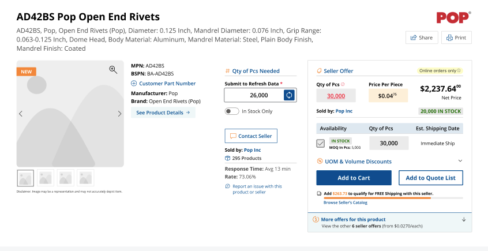Screen dimensions: 488x251
Task: Click the quantity needed input field
Action: [x=254, y=95]
